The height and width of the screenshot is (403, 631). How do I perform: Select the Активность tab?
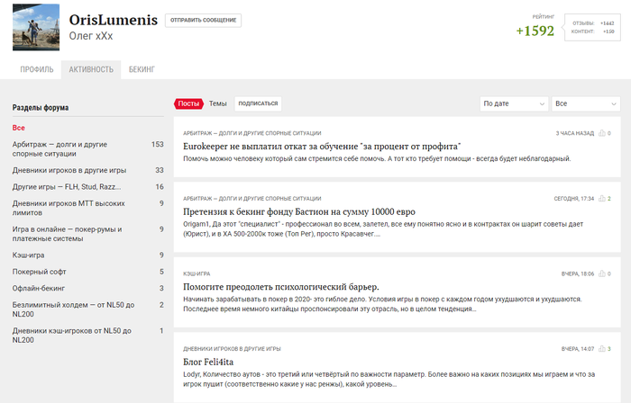(x=91, y=69)
